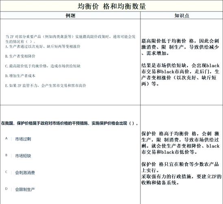223x204 pixels.
Task: Select the 例题 column header
Action: 70,16
